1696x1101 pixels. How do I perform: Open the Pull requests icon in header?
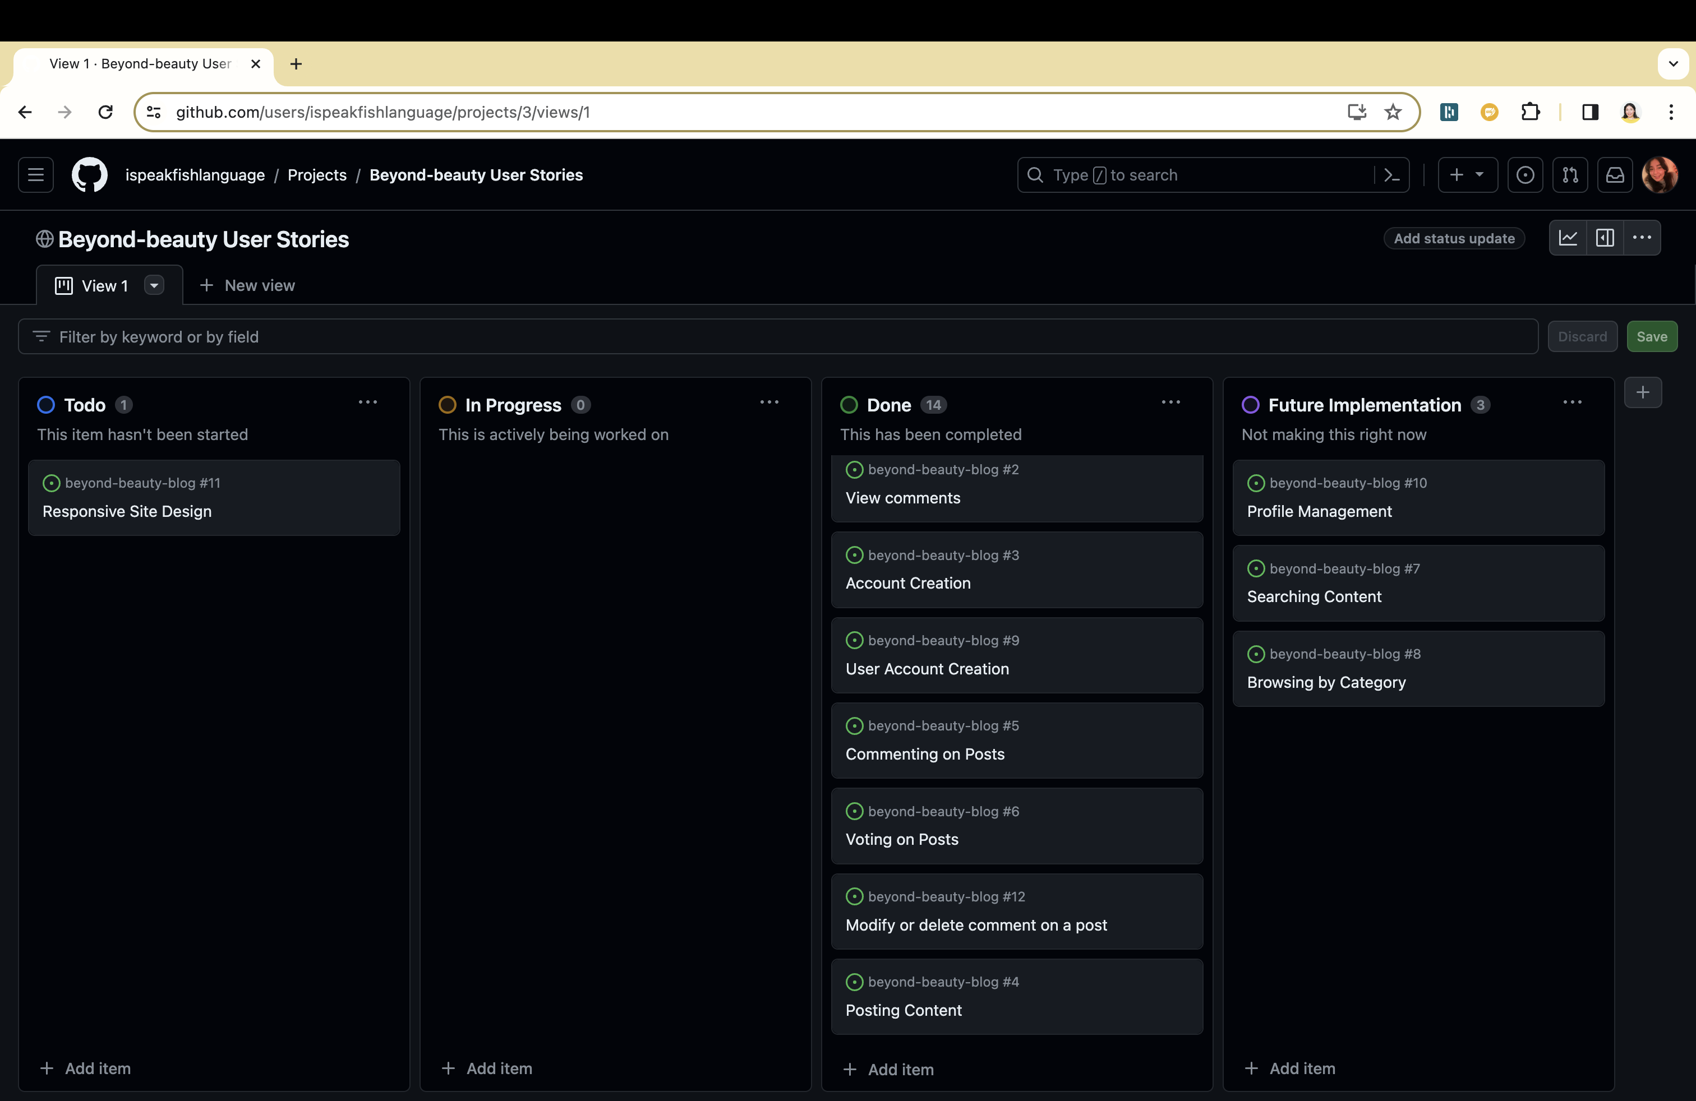coord(1570,175)
